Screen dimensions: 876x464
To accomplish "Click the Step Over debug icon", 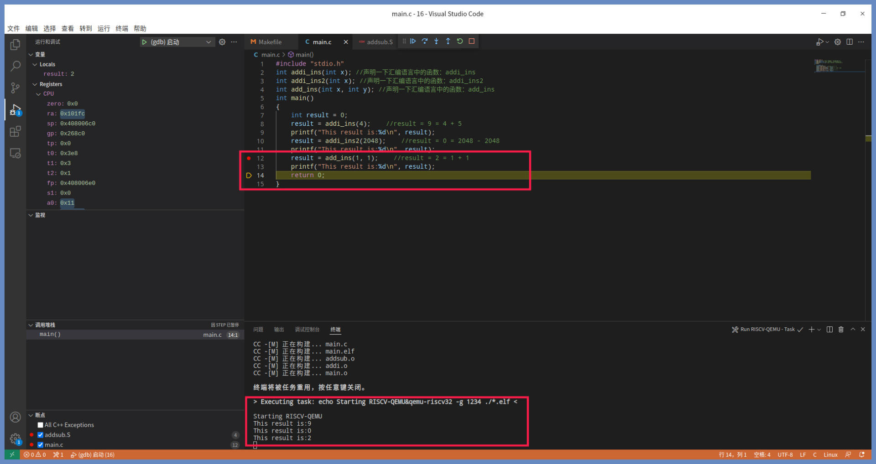I will coord(425,41).
